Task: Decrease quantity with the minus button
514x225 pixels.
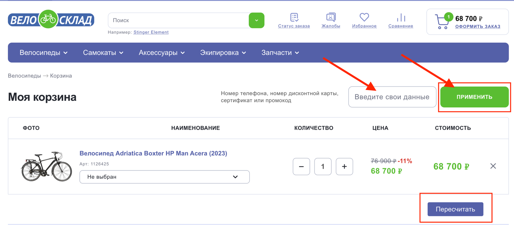Action: click(x=301, y=167)
